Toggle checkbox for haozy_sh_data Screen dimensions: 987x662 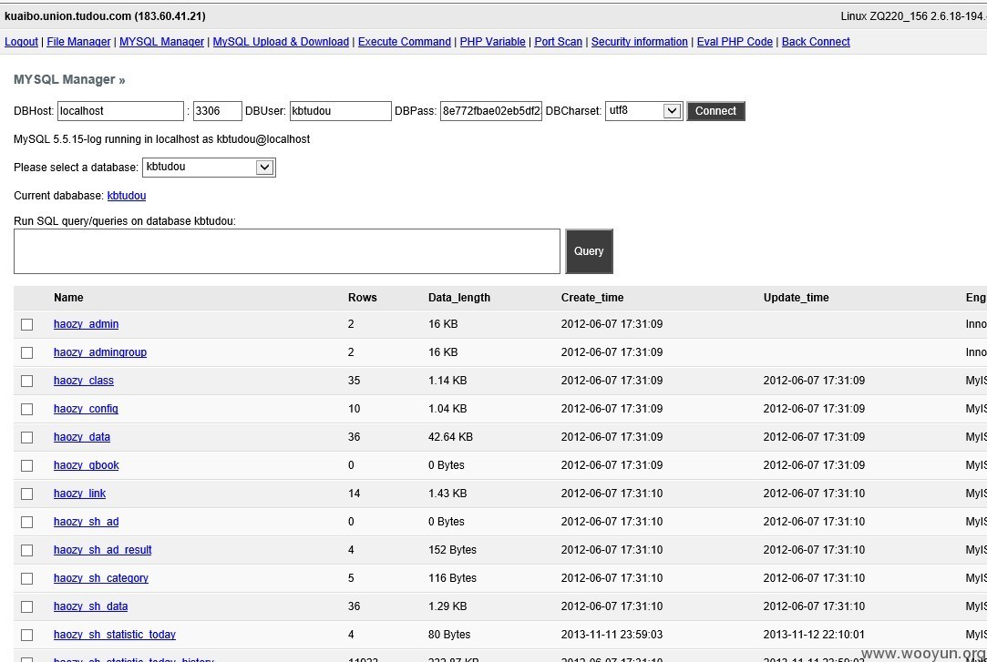[26, 607]
